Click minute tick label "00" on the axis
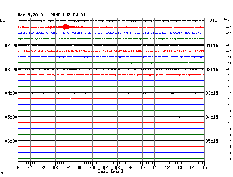The height and width of the screenshot is (177, 233). tap(18, 168)
